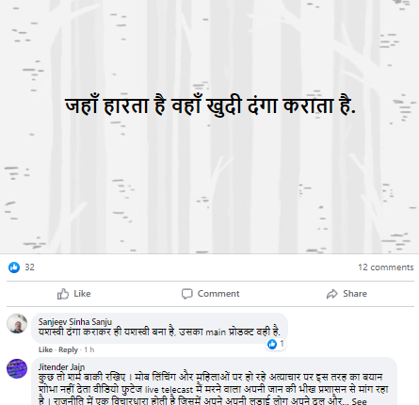Click the Share arrow icon
The image size is (419, 405).
(331, 294)
